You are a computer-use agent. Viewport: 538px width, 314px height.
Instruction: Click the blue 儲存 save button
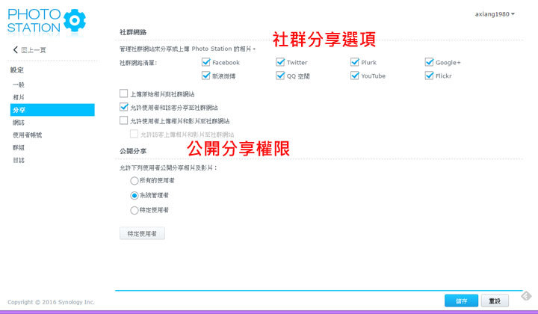(x=461, y=301)
